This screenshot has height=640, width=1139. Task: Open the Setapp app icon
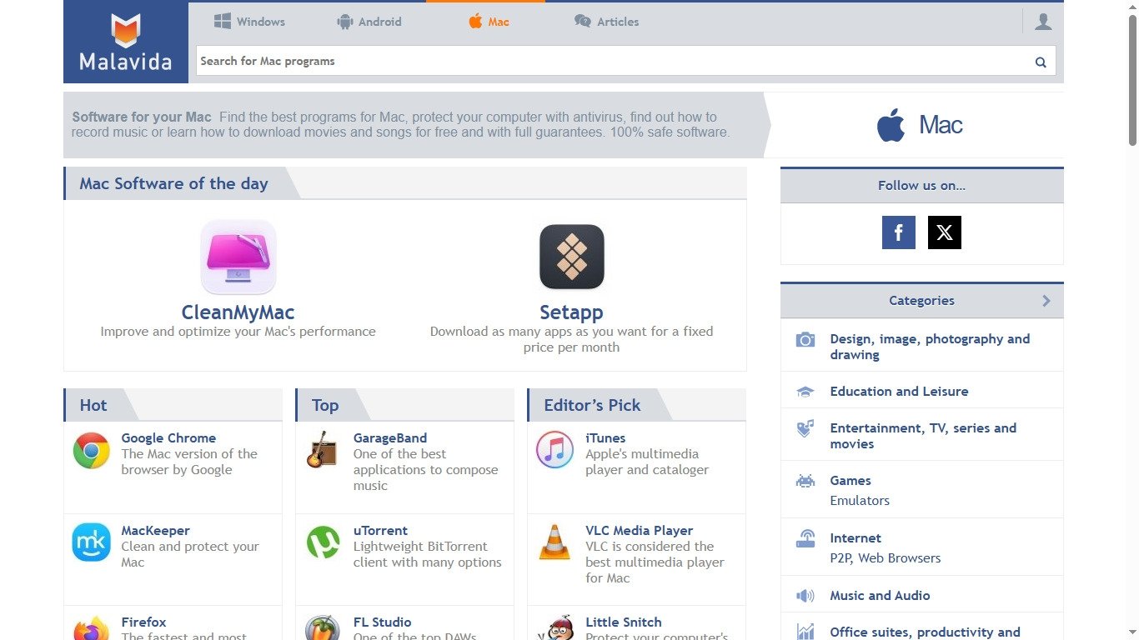point(572,257)
